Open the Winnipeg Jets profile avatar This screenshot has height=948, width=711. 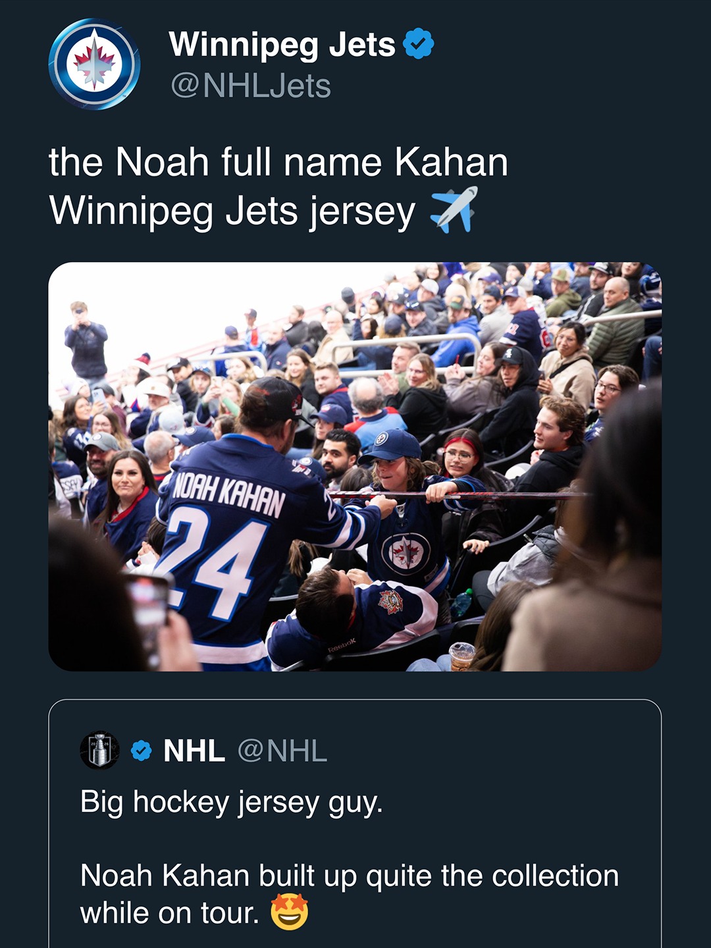(94, 64)
